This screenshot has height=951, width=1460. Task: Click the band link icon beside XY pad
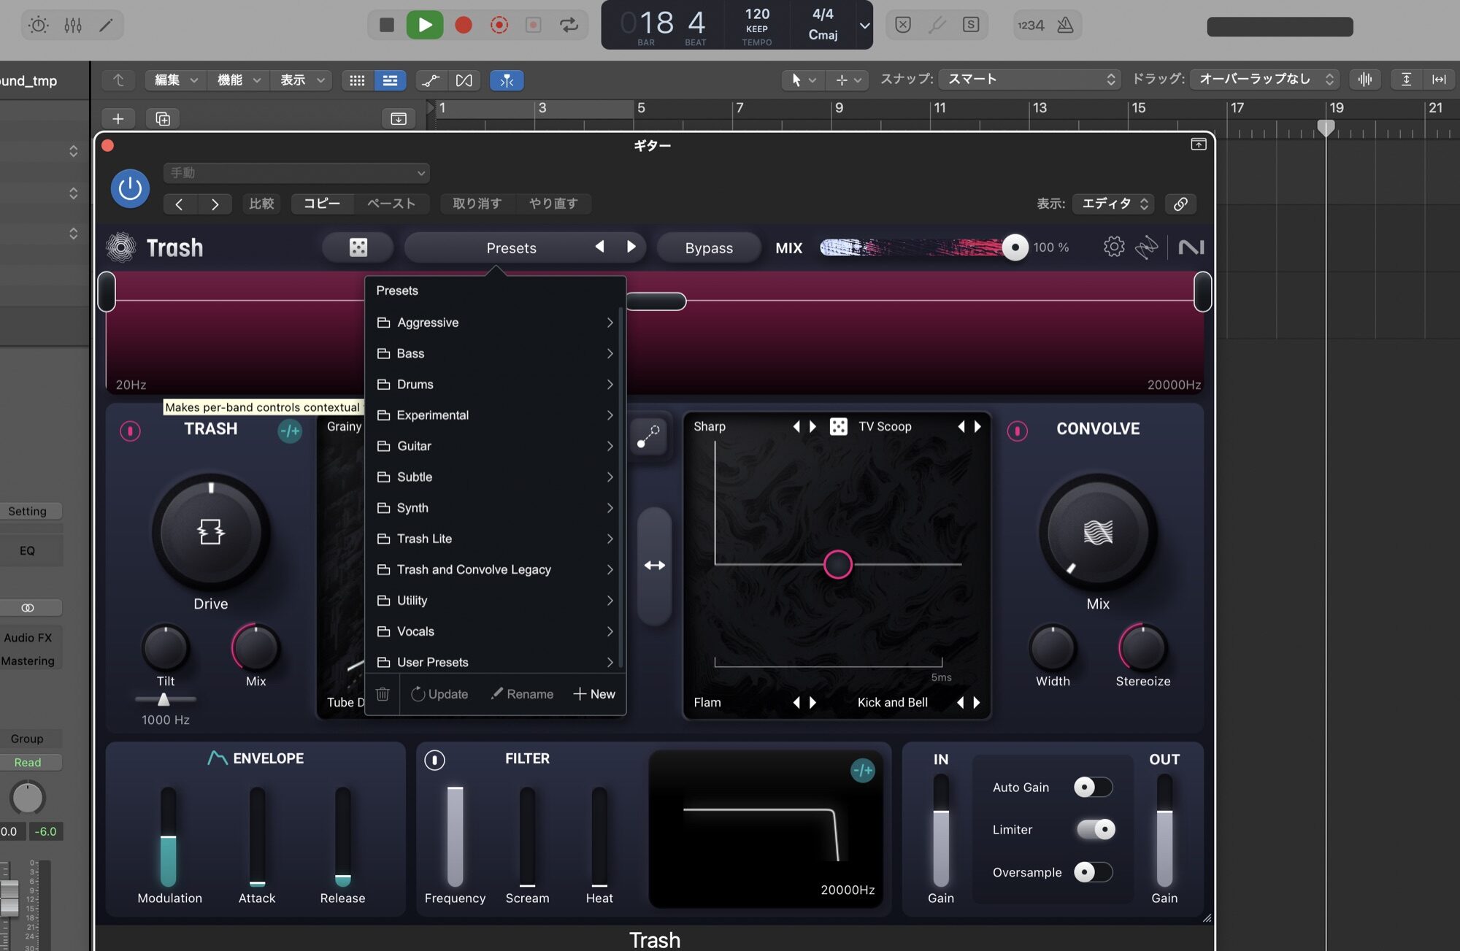[x=648, y=436]
